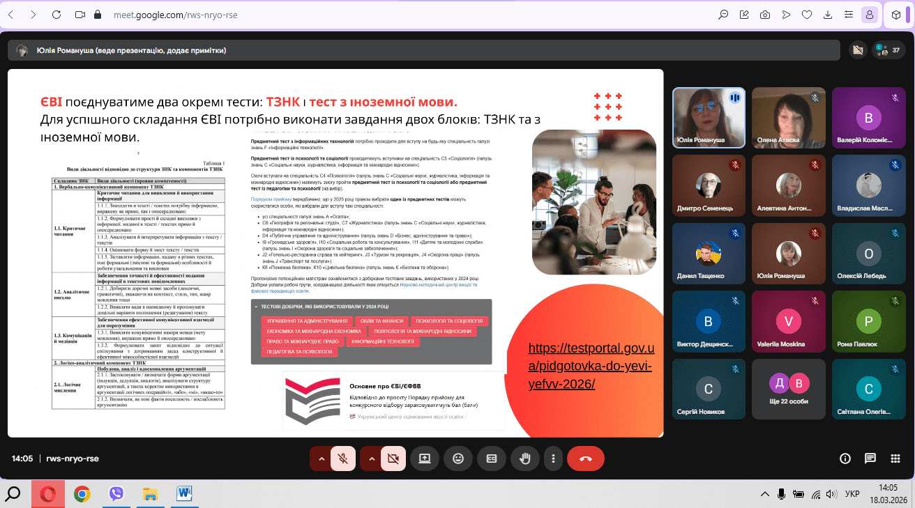The height and width of the screenshot is (508, 915).
Task: Open Viber from the Windows taskbar
Action: tap(116, 494)
